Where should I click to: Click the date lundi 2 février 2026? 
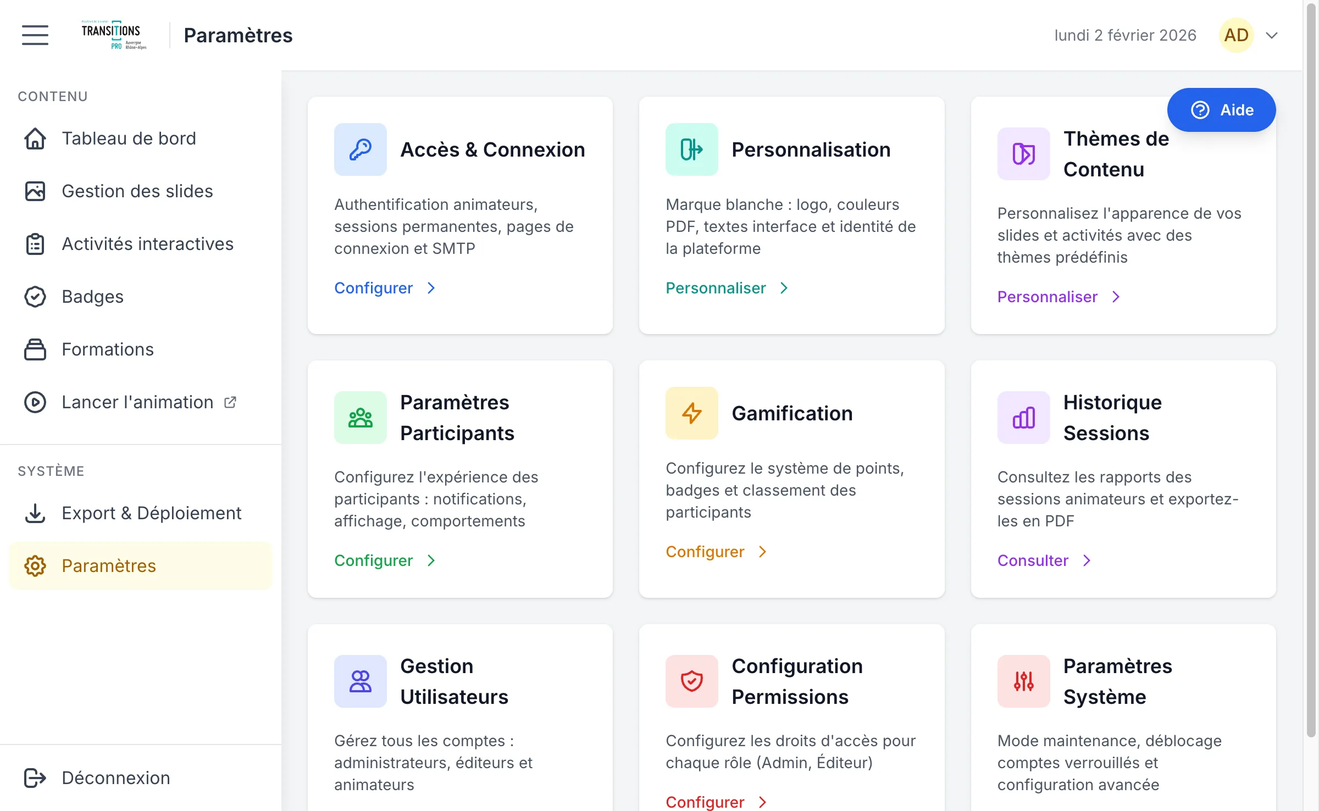coord(1125,35)
